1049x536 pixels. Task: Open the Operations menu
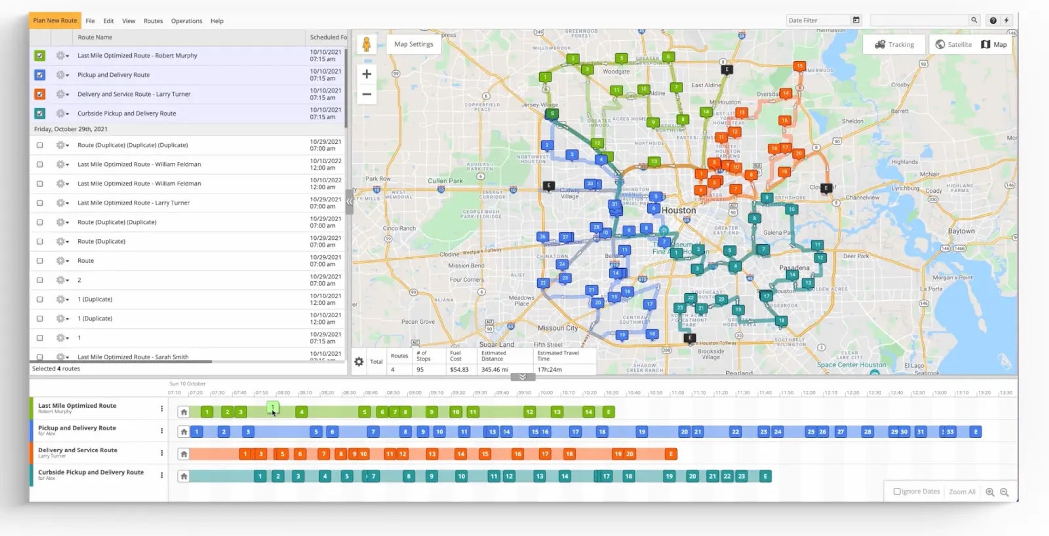point(187,21)
